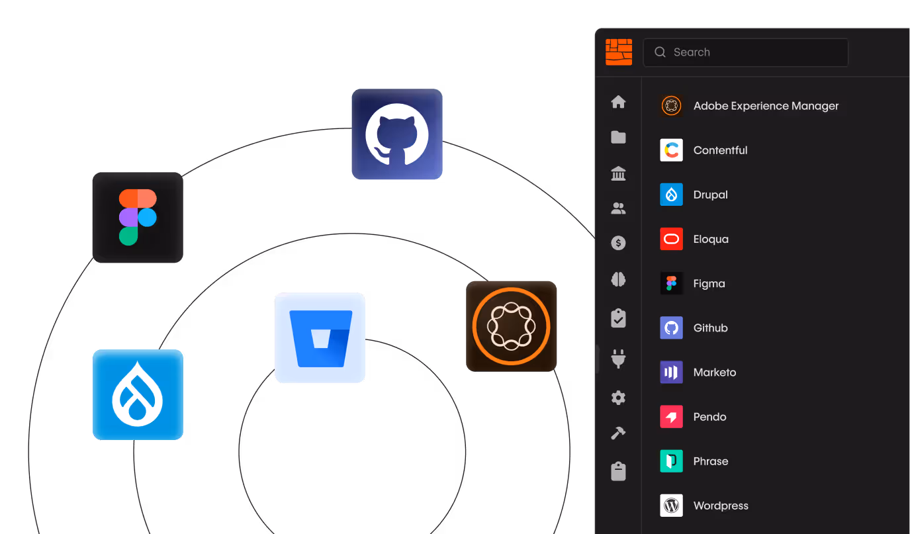Select the Adobe Experience Manager label

pos(766,106)
